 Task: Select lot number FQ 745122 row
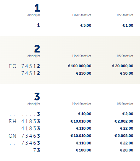(24, 66)
